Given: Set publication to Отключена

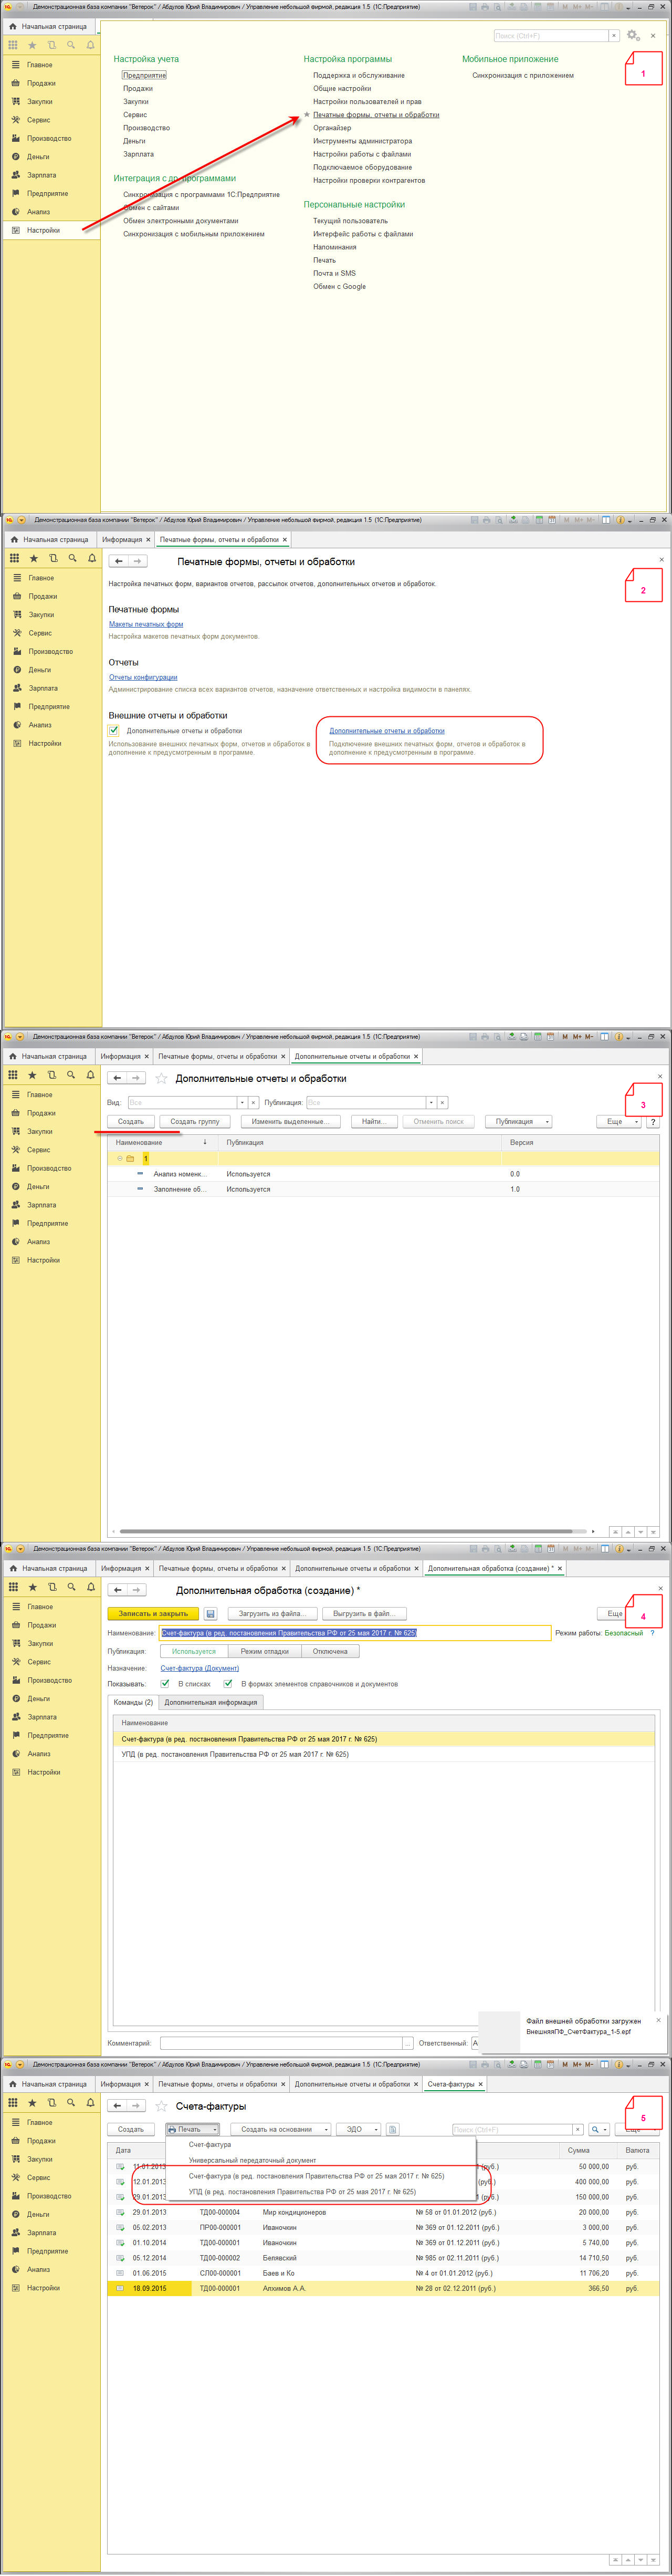Looking at the screenshot, I should coord(330,1651).
